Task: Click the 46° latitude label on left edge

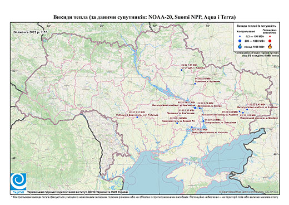Action: click(x=14, y=158)
